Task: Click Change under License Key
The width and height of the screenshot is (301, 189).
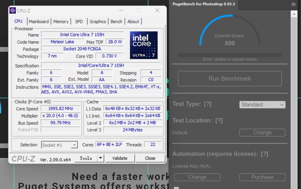Action: coord(197,177)
